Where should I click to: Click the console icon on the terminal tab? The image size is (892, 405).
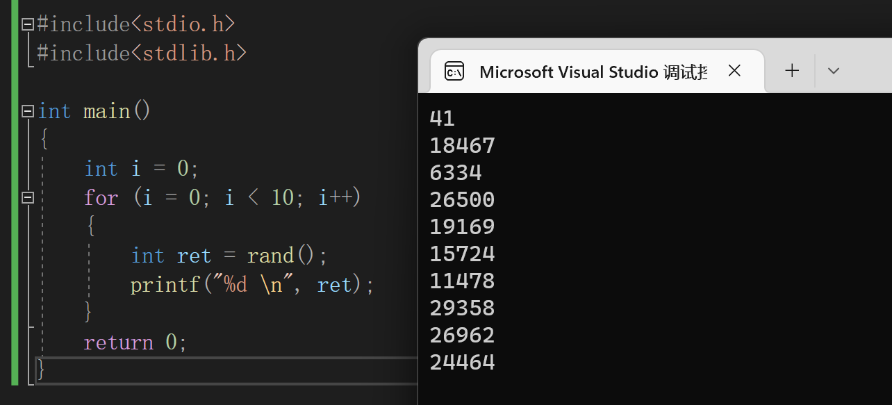coord(454,72)
